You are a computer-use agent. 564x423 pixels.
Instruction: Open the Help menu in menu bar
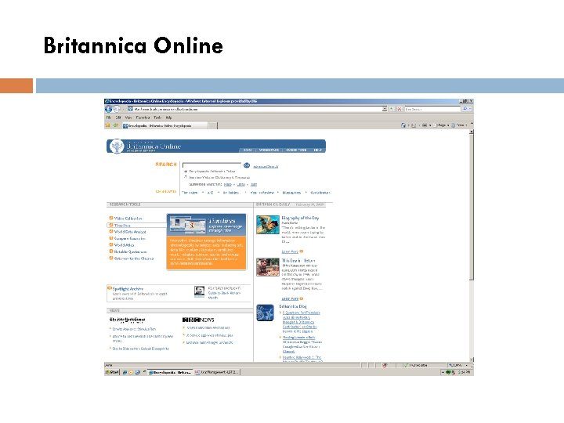(x=168, y=117)
